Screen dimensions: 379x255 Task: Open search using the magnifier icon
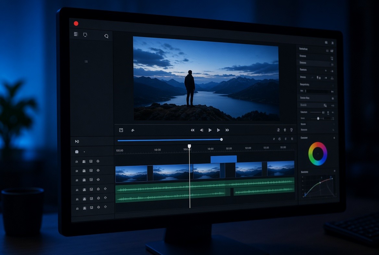pyautogui.click(x=106, y=36)
